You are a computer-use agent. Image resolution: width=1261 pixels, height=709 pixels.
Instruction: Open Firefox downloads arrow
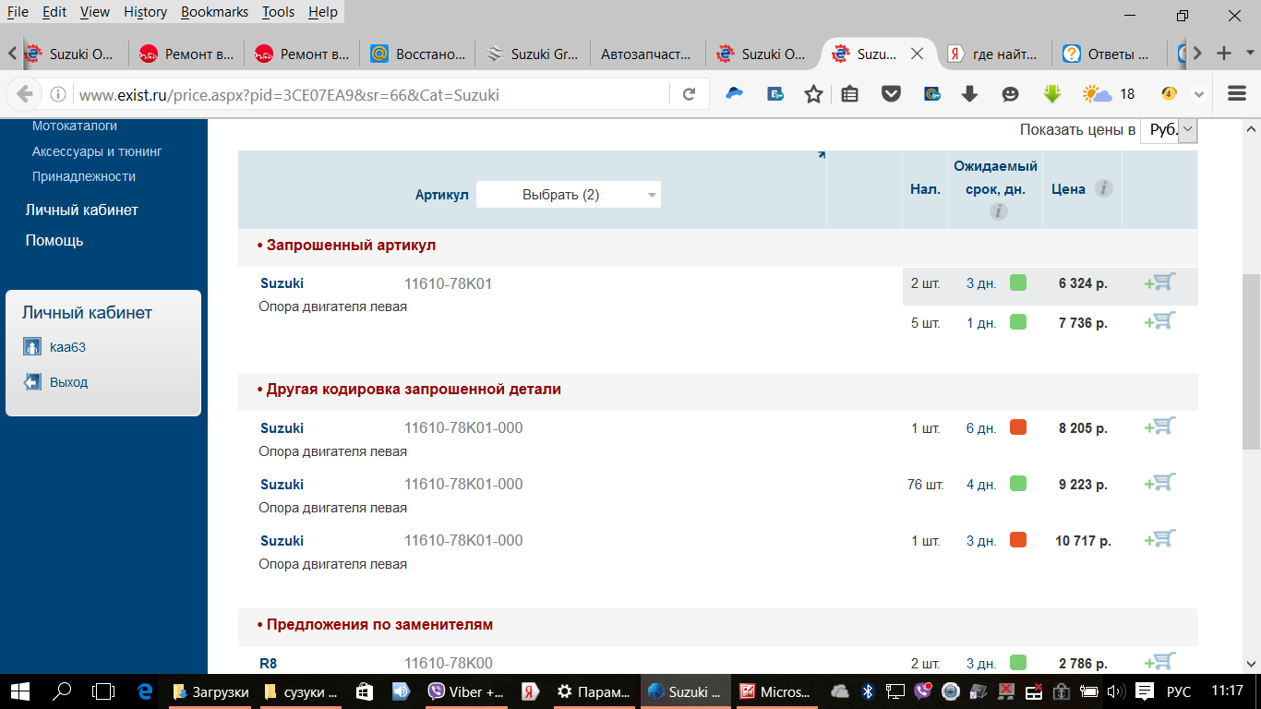pos(969,94)
